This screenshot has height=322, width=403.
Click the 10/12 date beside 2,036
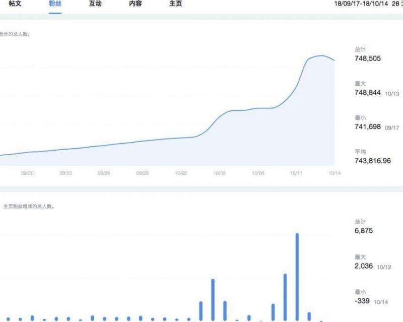[x=384, y=267]
